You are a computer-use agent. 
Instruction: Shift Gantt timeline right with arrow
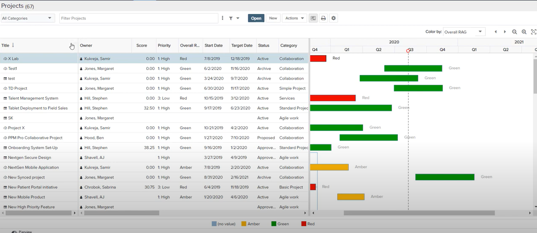(x=505, y=32)
